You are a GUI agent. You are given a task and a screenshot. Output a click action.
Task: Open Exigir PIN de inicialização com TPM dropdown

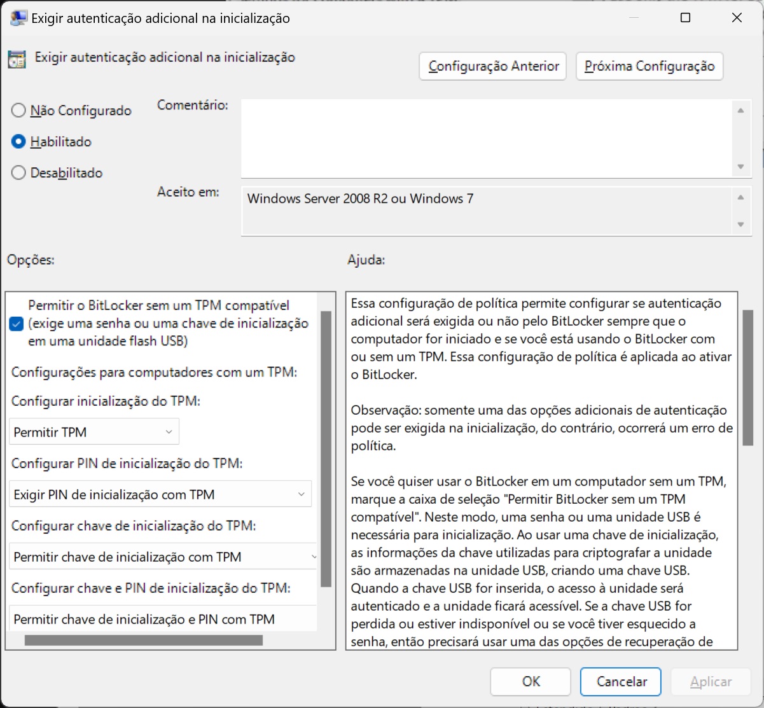[x=160, y=494]
